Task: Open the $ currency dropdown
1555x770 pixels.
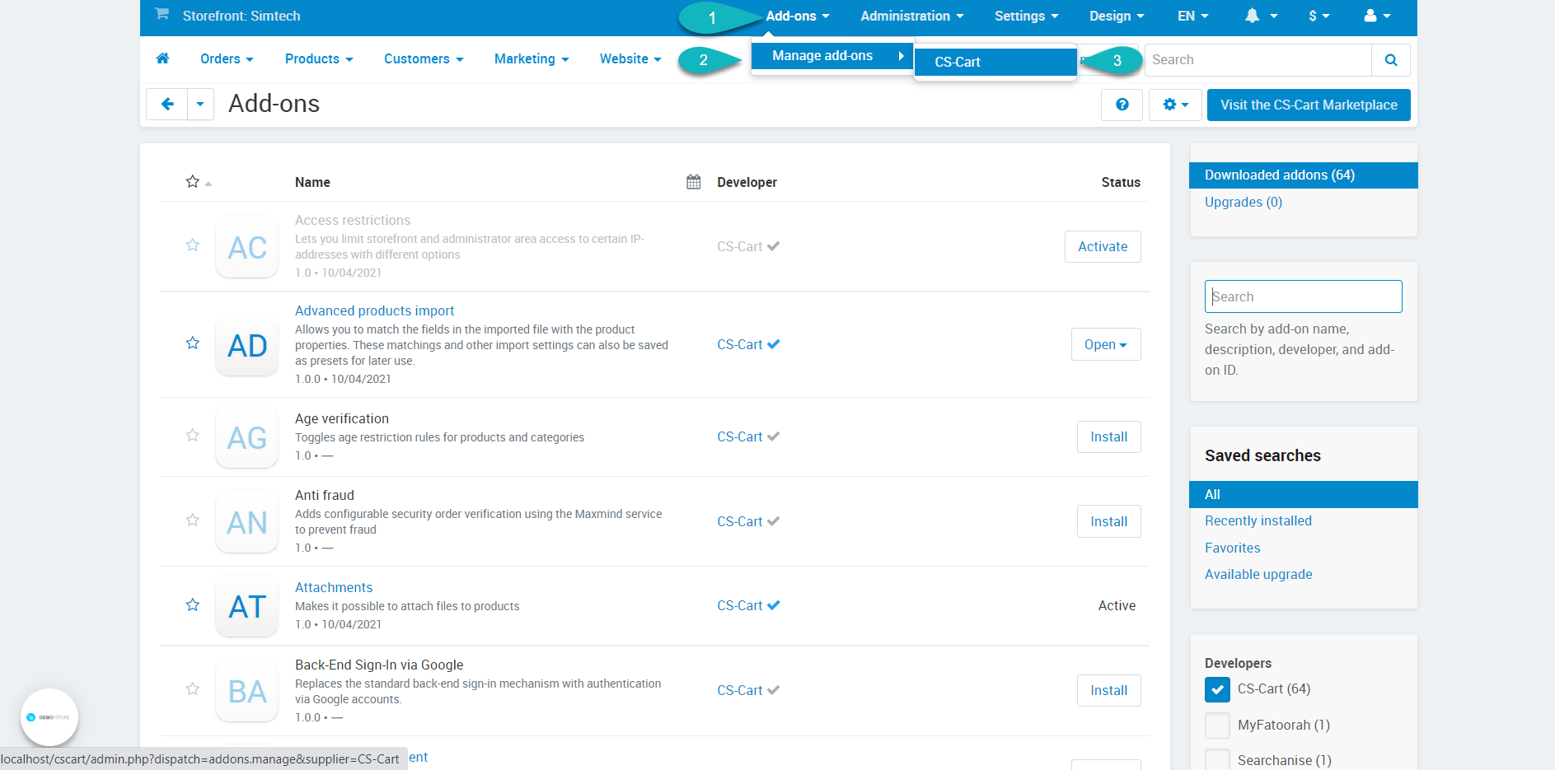Action: click(1318, 16)
